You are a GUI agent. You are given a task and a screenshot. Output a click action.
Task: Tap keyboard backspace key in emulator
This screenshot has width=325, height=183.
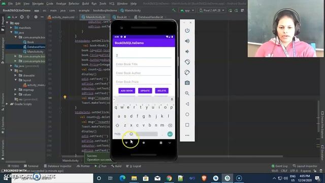pyautogui.click(x=170, y=126)
